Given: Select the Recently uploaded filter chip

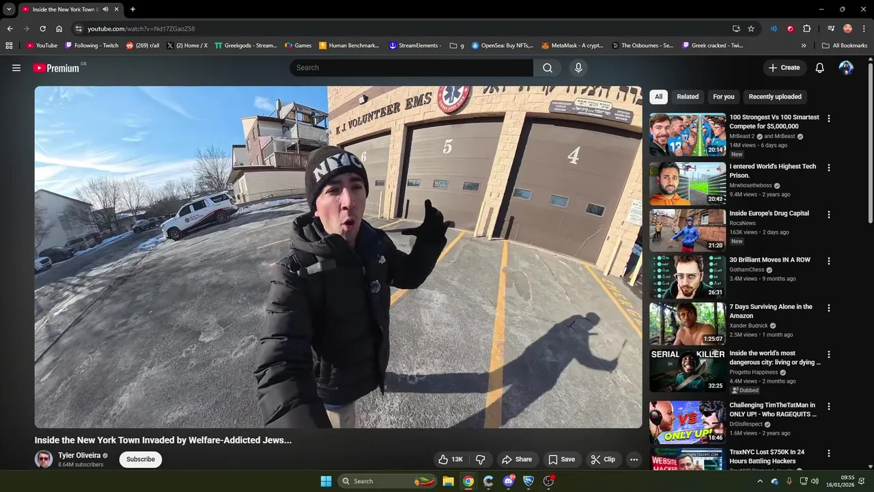Looking at the screenshot, I should [x=775, y=96].
